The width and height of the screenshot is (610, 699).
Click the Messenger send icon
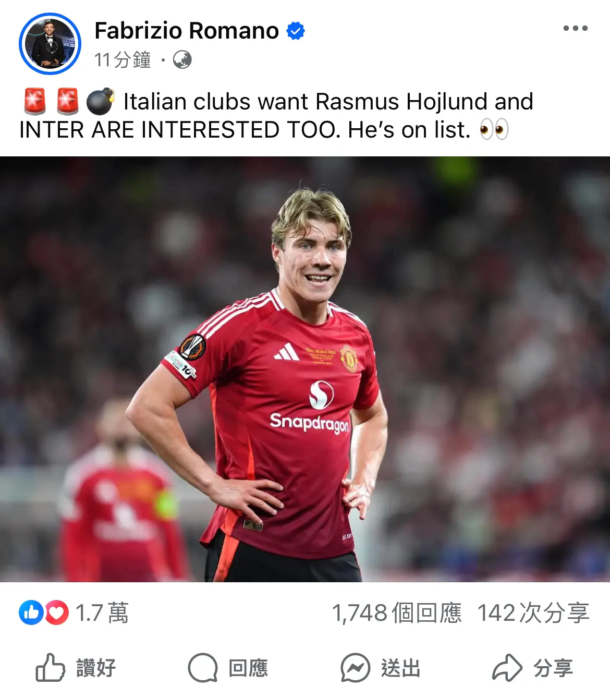[x=355, y=668]
